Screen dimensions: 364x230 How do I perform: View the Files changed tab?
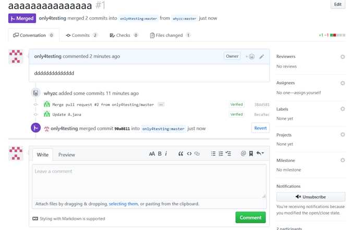click(170, 35)
